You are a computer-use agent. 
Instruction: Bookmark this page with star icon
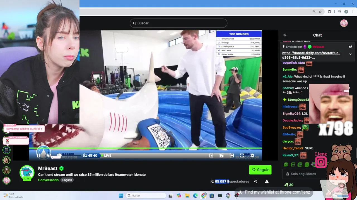tap(320, 12)
